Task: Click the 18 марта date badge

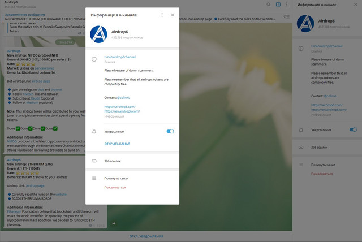Action: [x=65, y=42]
